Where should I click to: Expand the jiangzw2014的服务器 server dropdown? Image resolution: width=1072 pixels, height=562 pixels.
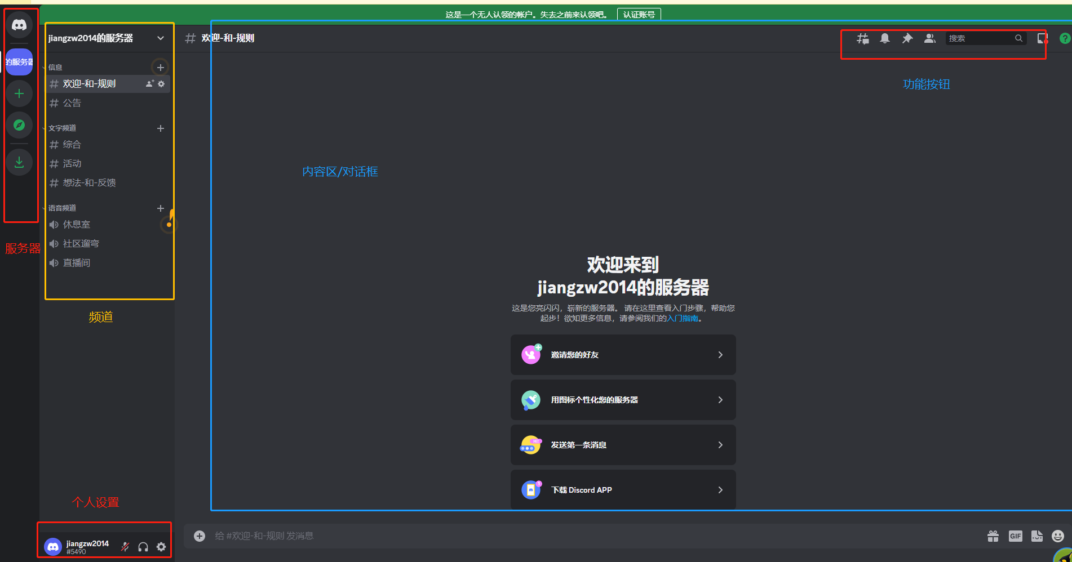coord(161,38)
